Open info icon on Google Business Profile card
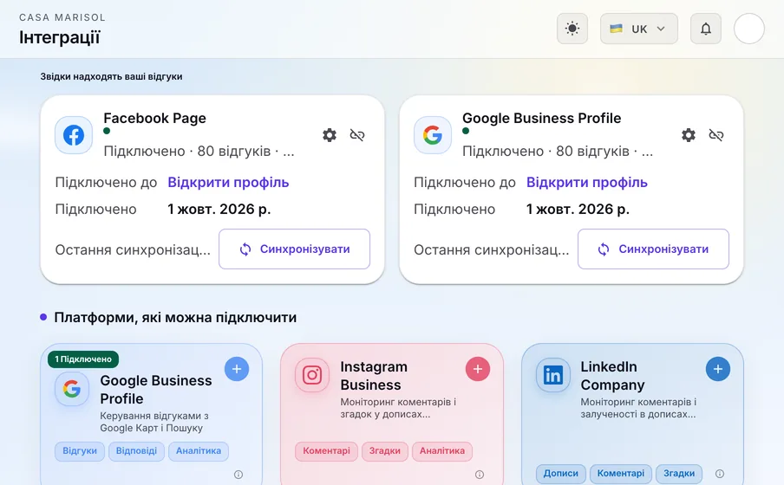The width and height of the screenshot is (784, 485). (238, 474)
